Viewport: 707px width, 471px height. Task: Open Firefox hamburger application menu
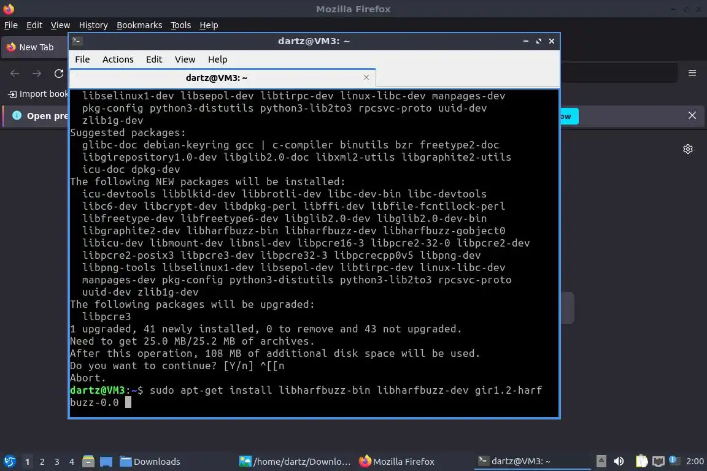[x=692, y=73]
